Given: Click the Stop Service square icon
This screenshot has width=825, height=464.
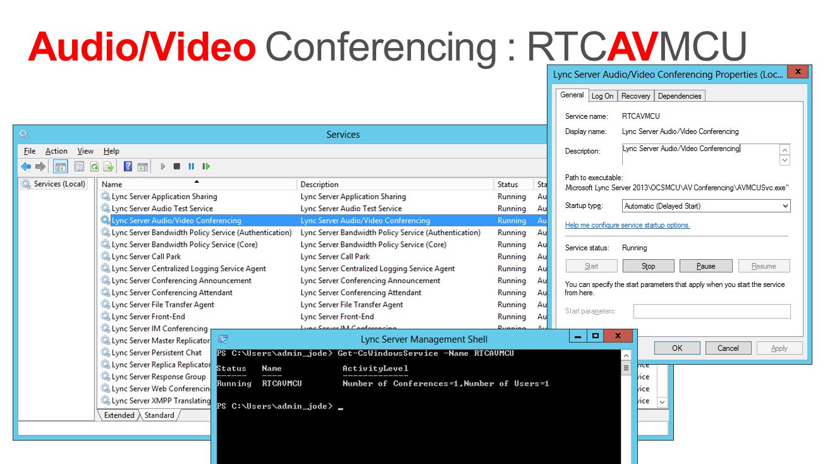Looking at the screenshot, I should [x=177, y=167].
